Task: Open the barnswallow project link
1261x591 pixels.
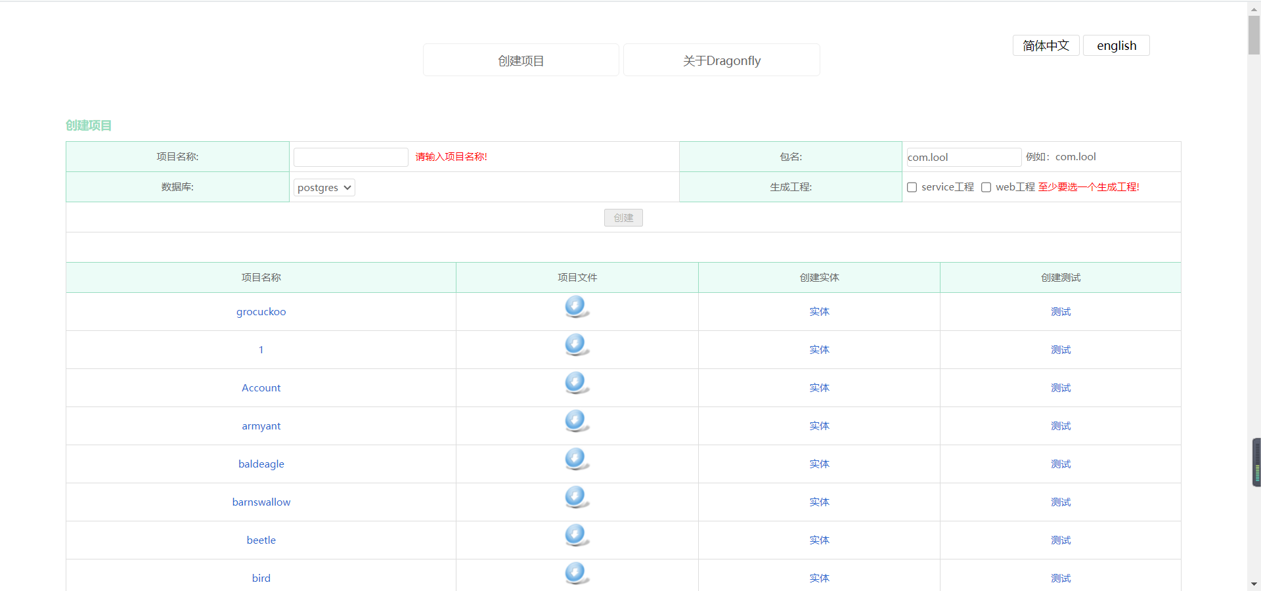Action: coord(261,502)
